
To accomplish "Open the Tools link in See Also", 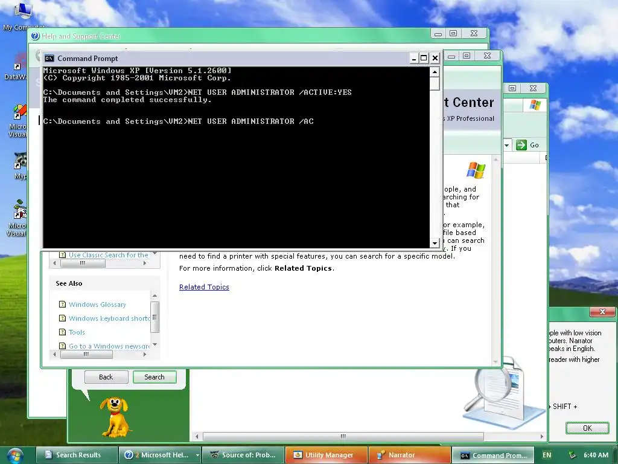I will (77, 332).
